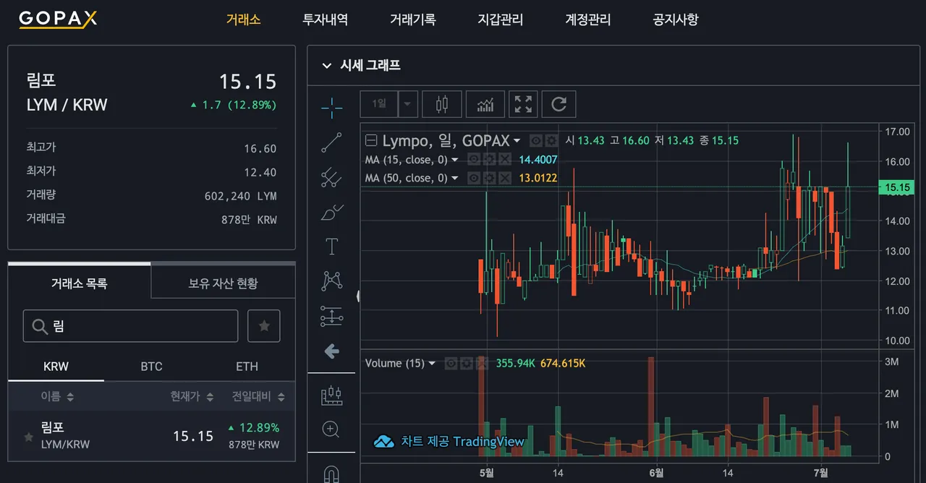Refresh the price chart

(x=558, y=103)
